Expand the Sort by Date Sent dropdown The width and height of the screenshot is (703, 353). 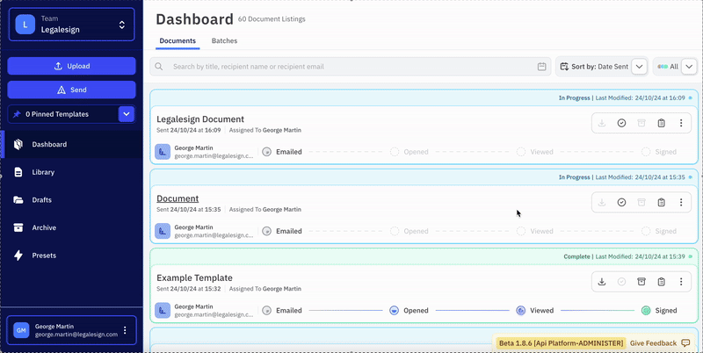(640, 67)
